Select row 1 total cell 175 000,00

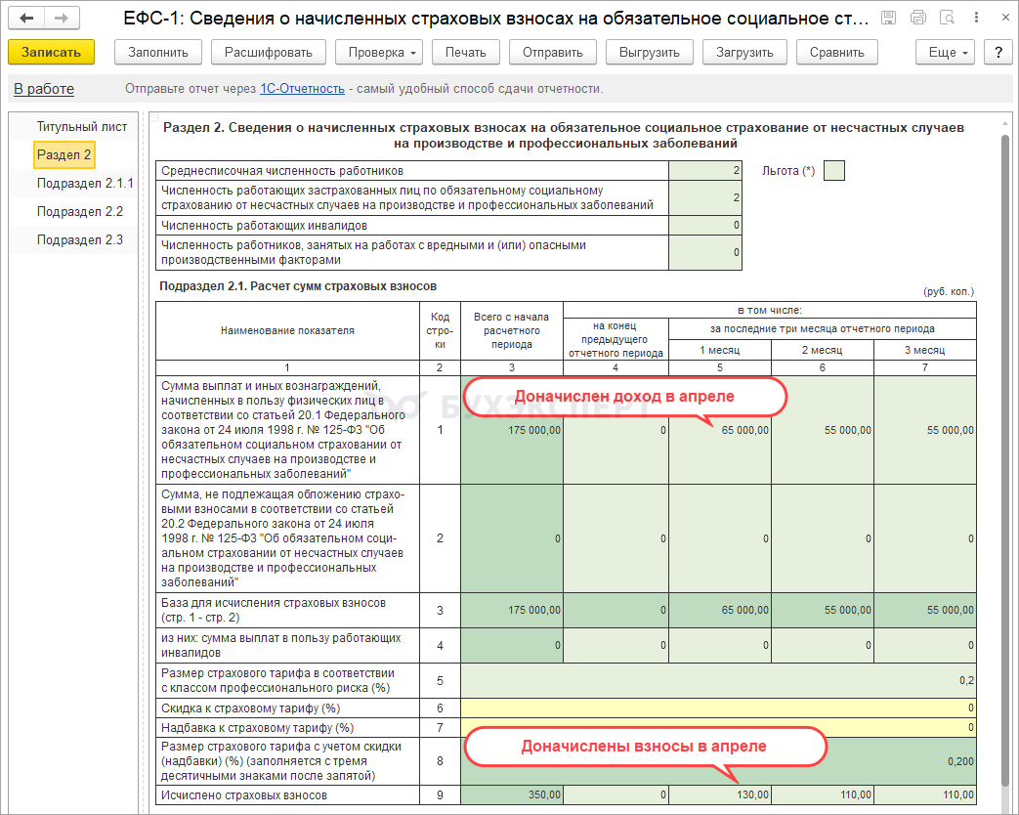(511, 430)
